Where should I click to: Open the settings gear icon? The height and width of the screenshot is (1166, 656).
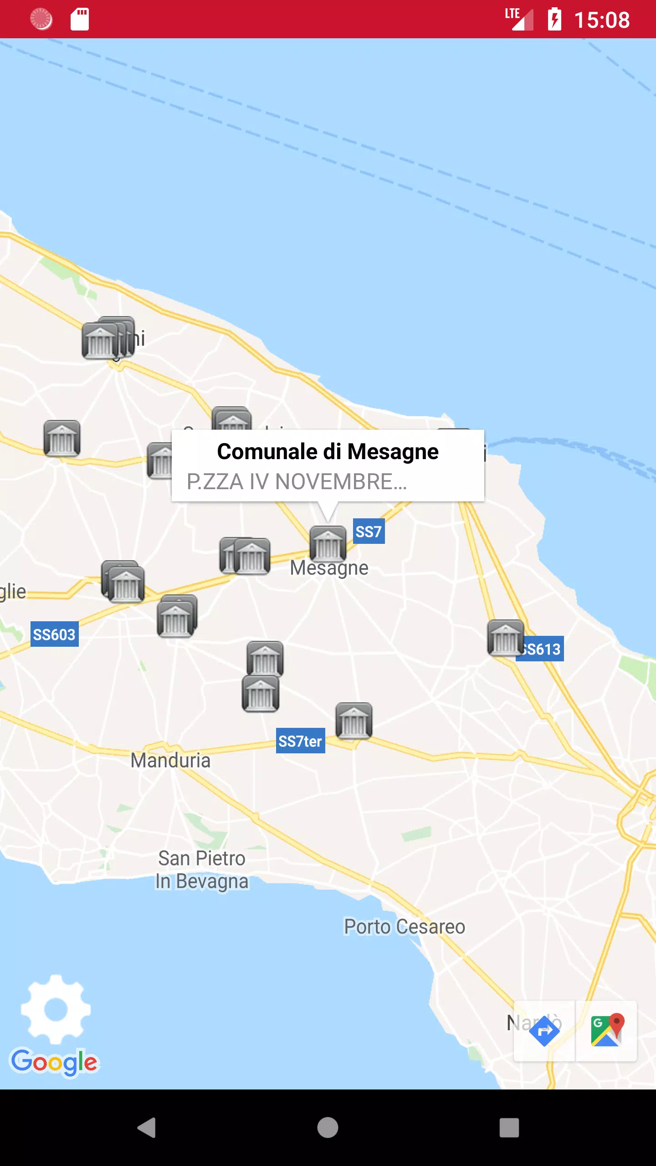click(56, 1009)
